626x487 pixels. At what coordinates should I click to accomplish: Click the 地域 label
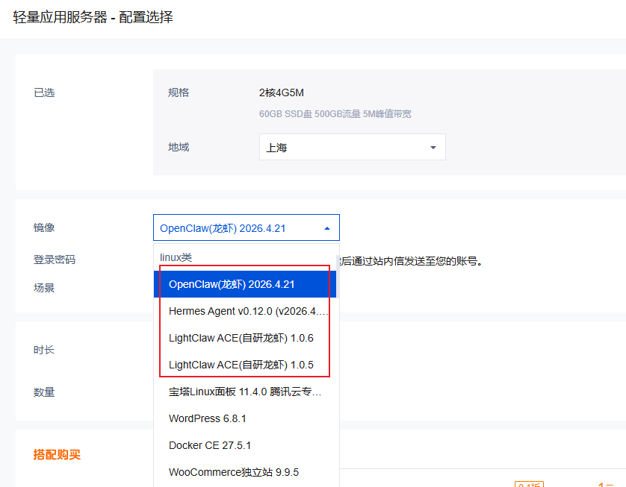[179, 147]
